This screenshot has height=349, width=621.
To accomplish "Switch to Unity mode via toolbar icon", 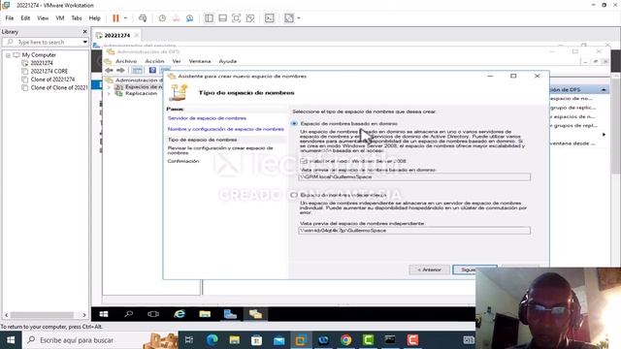I will tap(250, 18).
